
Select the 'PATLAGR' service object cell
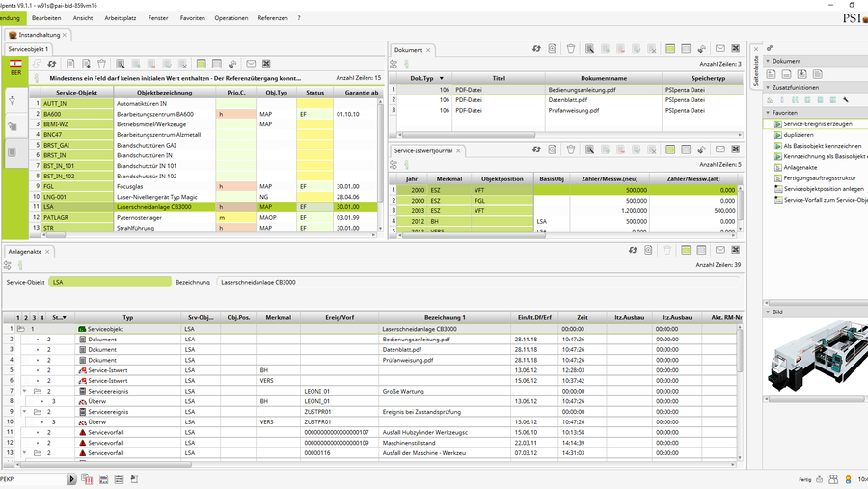click(x=77, y=218)
